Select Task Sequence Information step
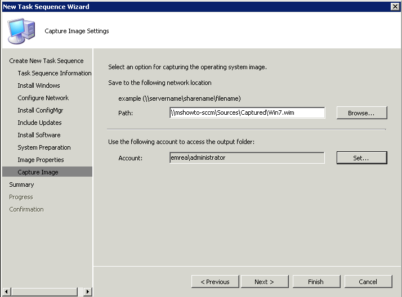The height and width of the screenshot is (297, 402). click(55, 73)
